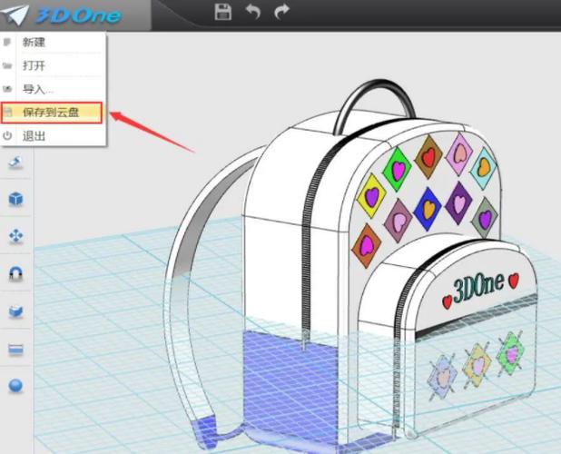Select the yellow diamond heart decoration
Image resolution: width=561 pixels, height=454 pixels.
click(x=371, y=196)
